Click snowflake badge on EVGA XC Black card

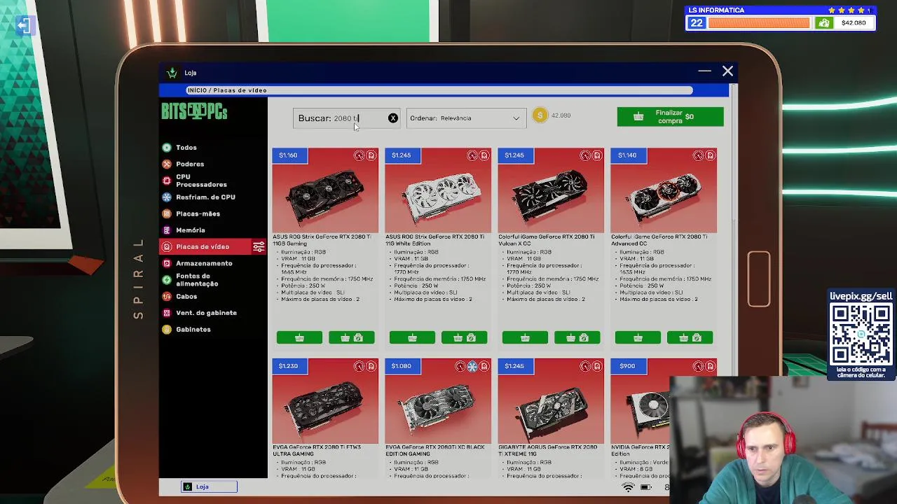(x=472, y=366)
